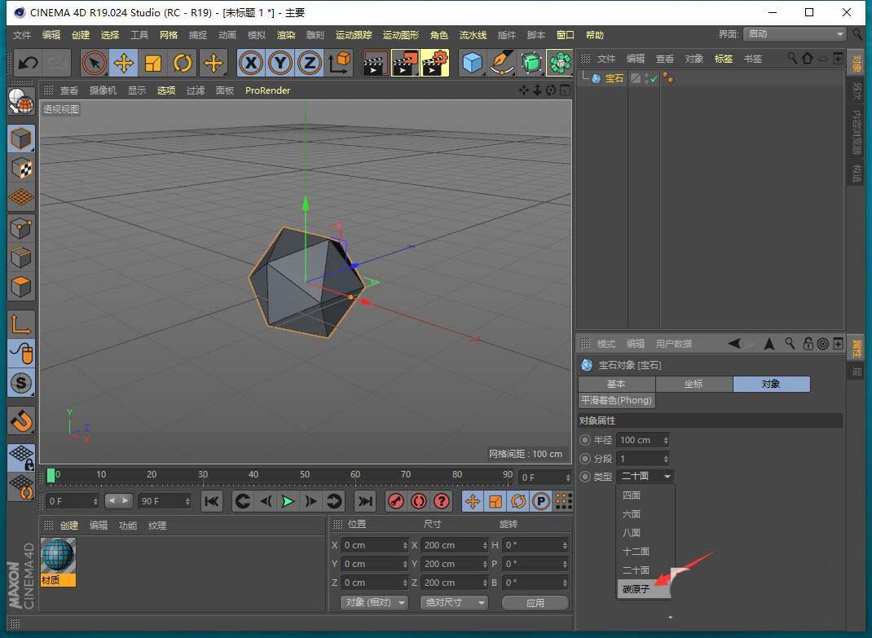Switch to Polygons mode
The width and height of the screenshot is (872, 638).
tap(21, 287)
